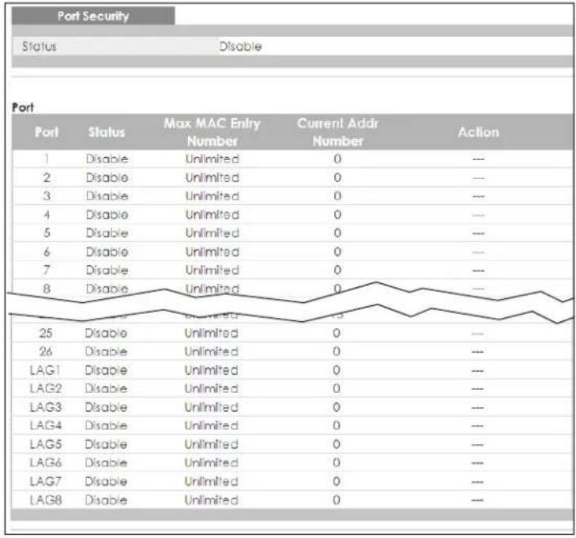Select the LAG3 row label
The height and width of the screenshot is (538, 576).
pyautogui.click(x=46, y=407)
